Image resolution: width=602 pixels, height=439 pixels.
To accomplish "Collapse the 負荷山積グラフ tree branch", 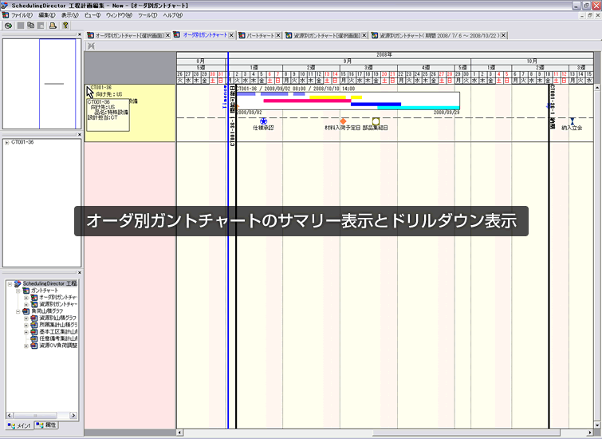I will click(x=18, y=312).
